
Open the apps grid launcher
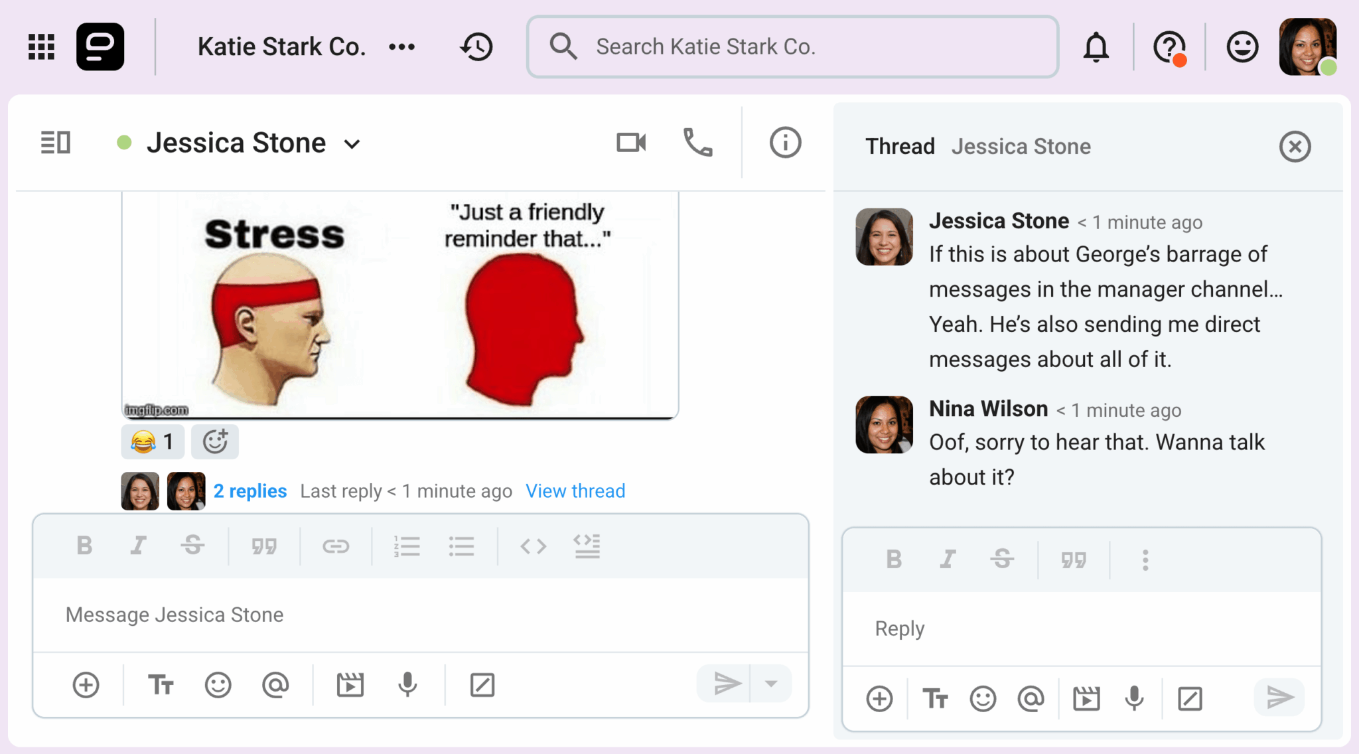tap(41, 46)
